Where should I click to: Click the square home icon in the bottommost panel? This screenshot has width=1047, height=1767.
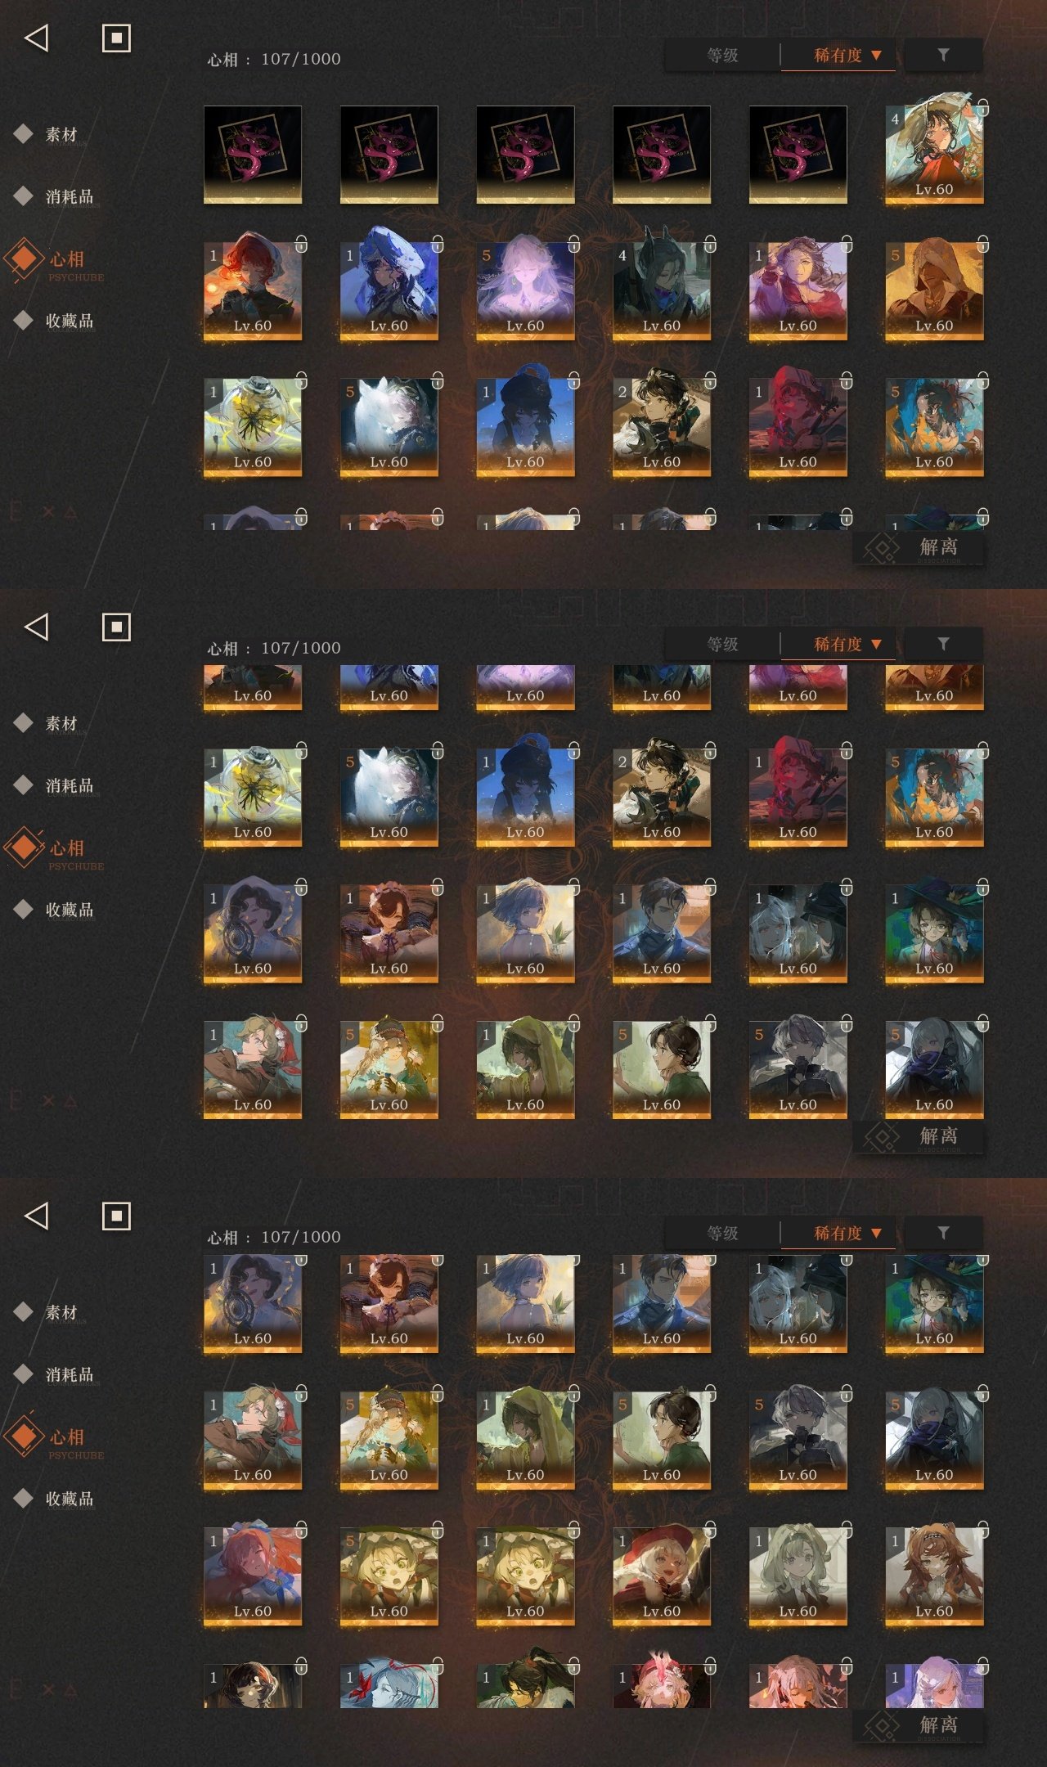click(x=116, y=1216)
